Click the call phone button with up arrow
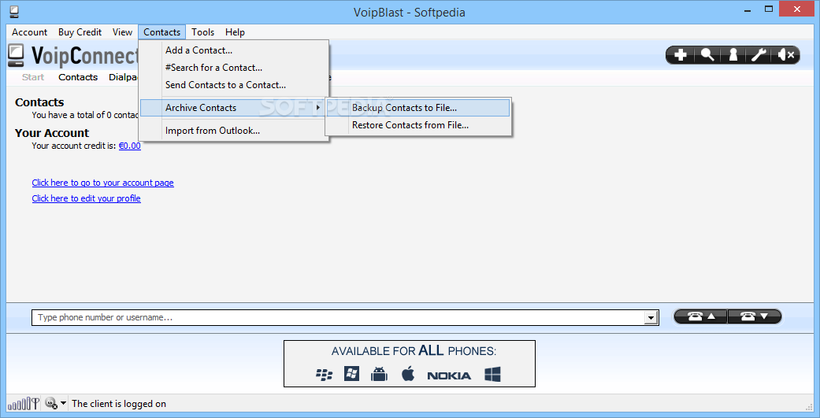This screenshot has height=418, width=820. point(700,316)
